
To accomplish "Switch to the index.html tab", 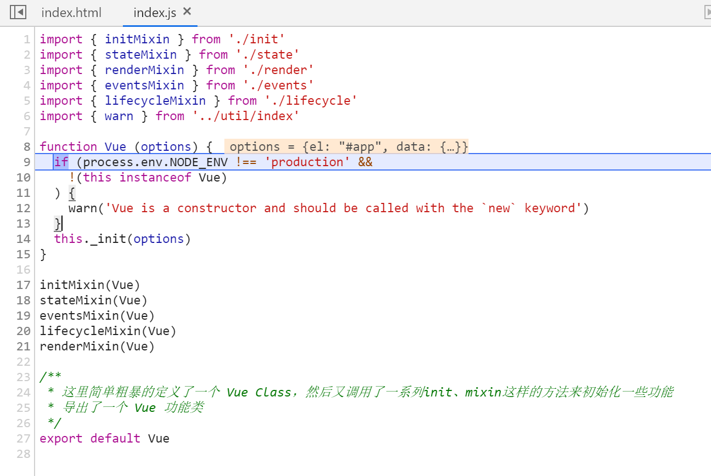I will click(x=71, y=13).
